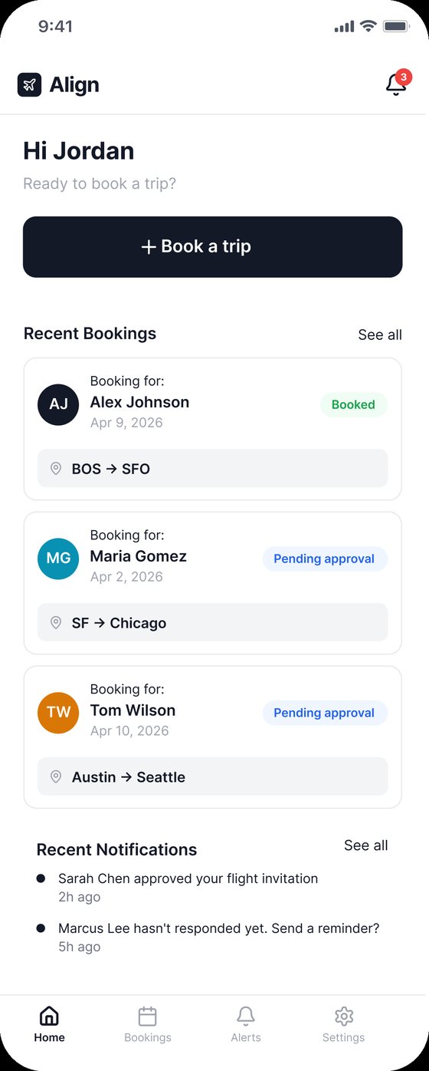Click the location pin beside BOS → SFO
The height and width of the screenshot is (1071, 429).
pos(55,469)
